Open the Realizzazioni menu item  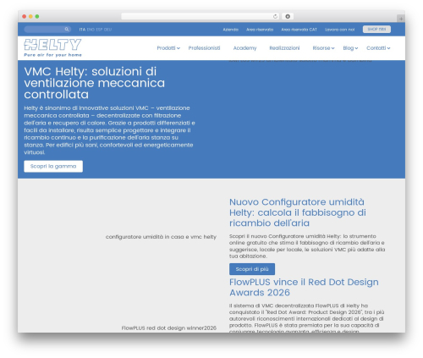pyautogui.click(x=284, y=48)
